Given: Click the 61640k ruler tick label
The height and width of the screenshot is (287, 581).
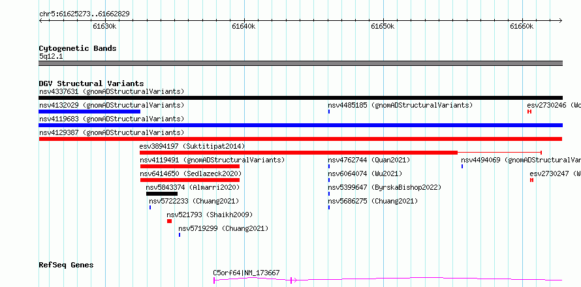Looking at the screenshot, I should click(x=243, y=26).
